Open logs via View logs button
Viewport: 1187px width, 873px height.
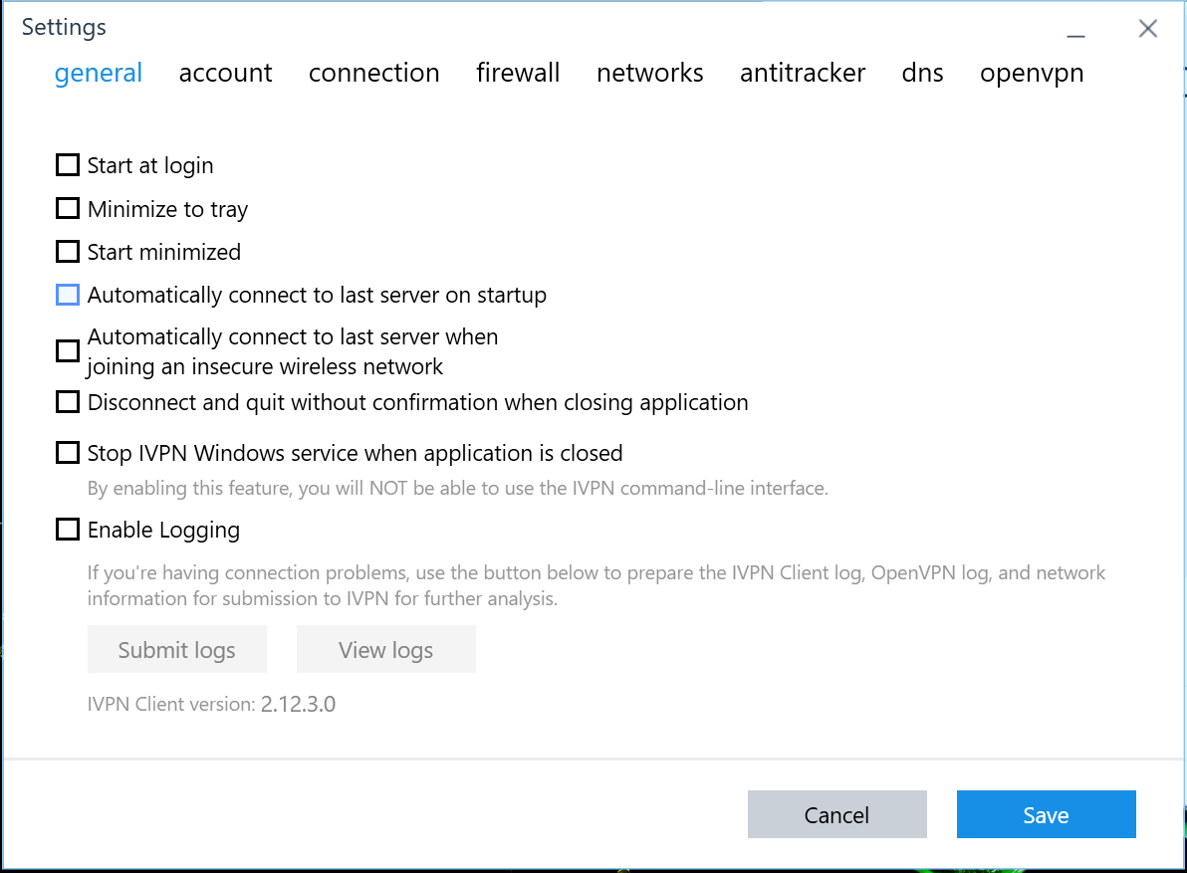coord(386,649)
